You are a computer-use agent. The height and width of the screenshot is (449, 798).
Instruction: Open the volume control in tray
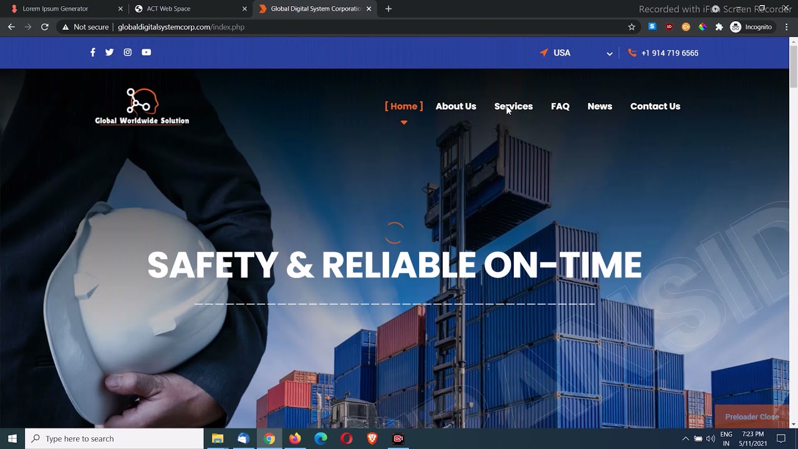click(x=711, y=438)
